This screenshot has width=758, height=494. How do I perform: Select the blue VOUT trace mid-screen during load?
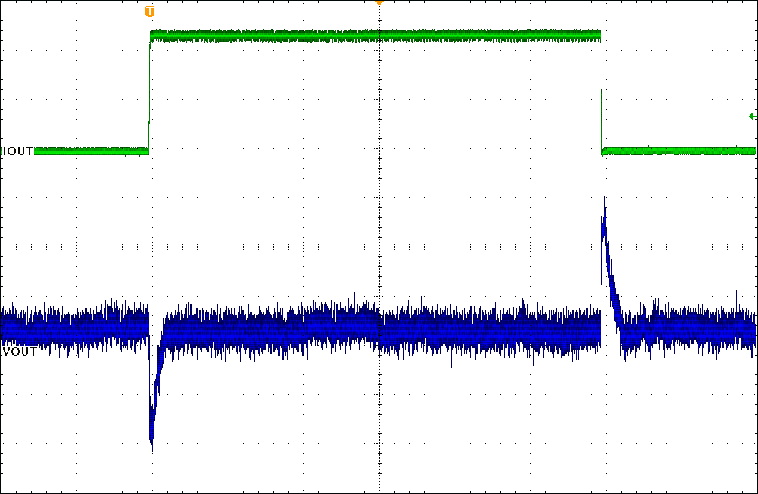[378, 329]
